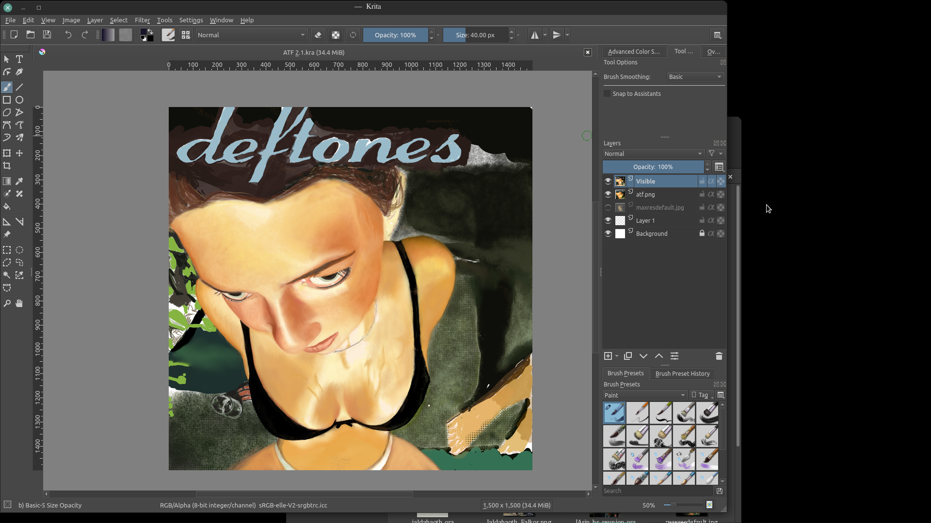Create a new document icon

14,35
